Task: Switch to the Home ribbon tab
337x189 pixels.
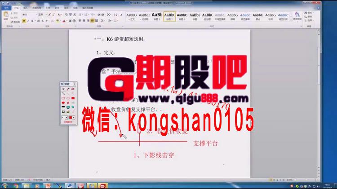Action: (16, 8)
